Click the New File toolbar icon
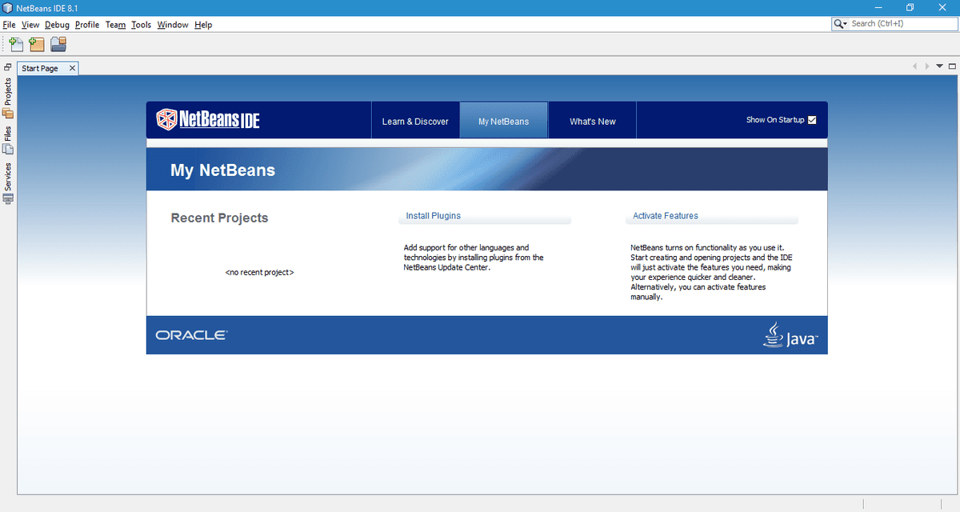 coord(16,44)
